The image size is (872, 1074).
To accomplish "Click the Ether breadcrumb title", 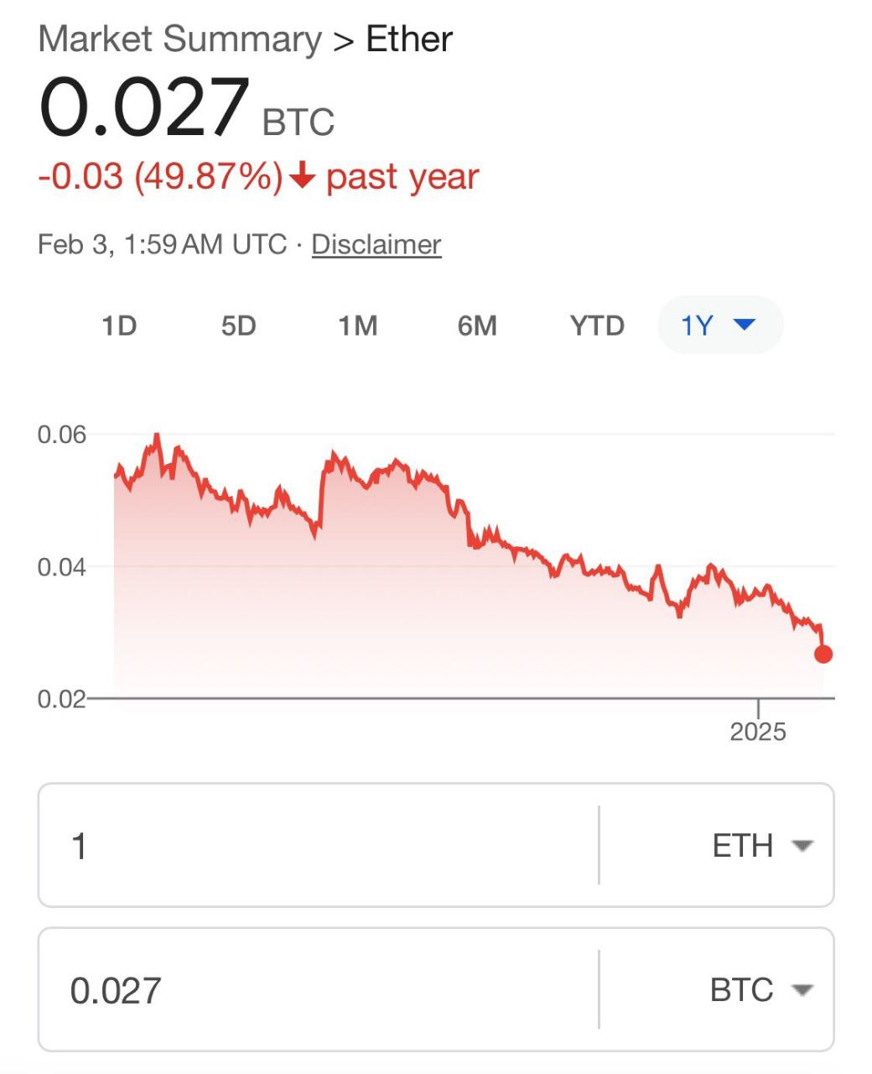I will (409, 39).
